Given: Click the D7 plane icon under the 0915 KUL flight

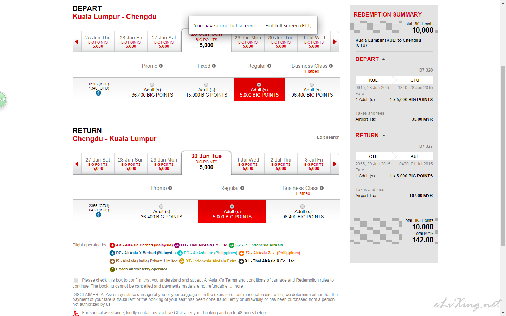Looking at the screenshot, I should click(98, 93).
